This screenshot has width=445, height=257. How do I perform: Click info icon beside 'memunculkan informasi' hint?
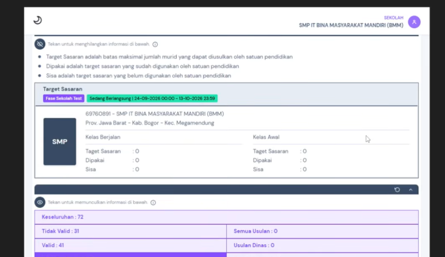153,203
